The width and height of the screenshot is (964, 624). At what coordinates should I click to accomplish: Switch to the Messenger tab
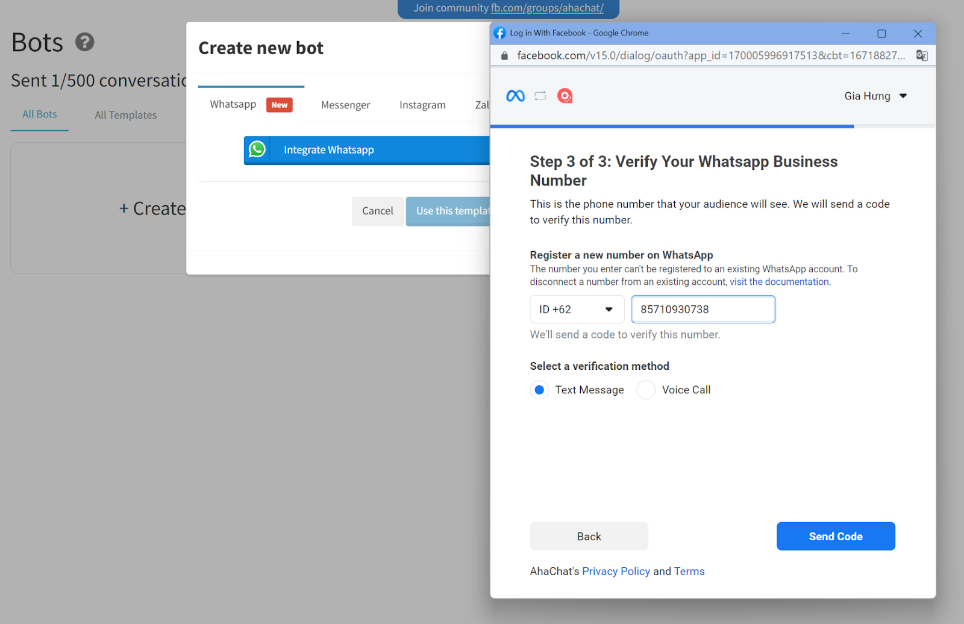click(x=346, y=105)
